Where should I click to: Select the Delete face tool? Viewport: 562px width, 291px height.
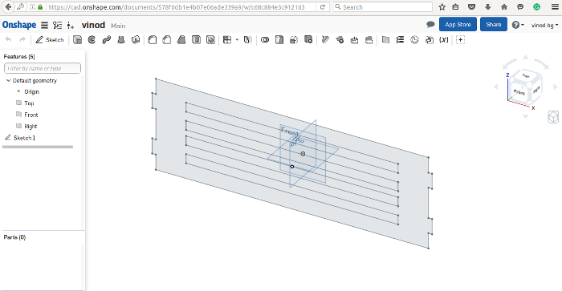340,40
